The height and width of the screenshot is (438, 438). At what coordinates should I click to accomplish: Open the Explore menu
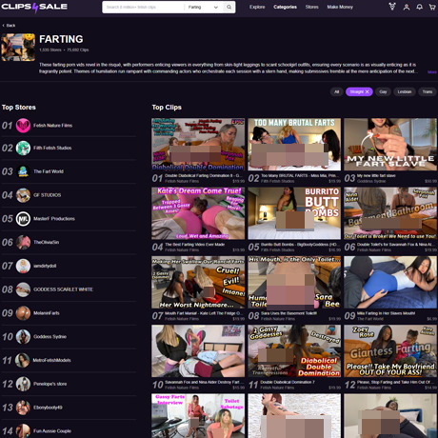(x=257, y=7)
